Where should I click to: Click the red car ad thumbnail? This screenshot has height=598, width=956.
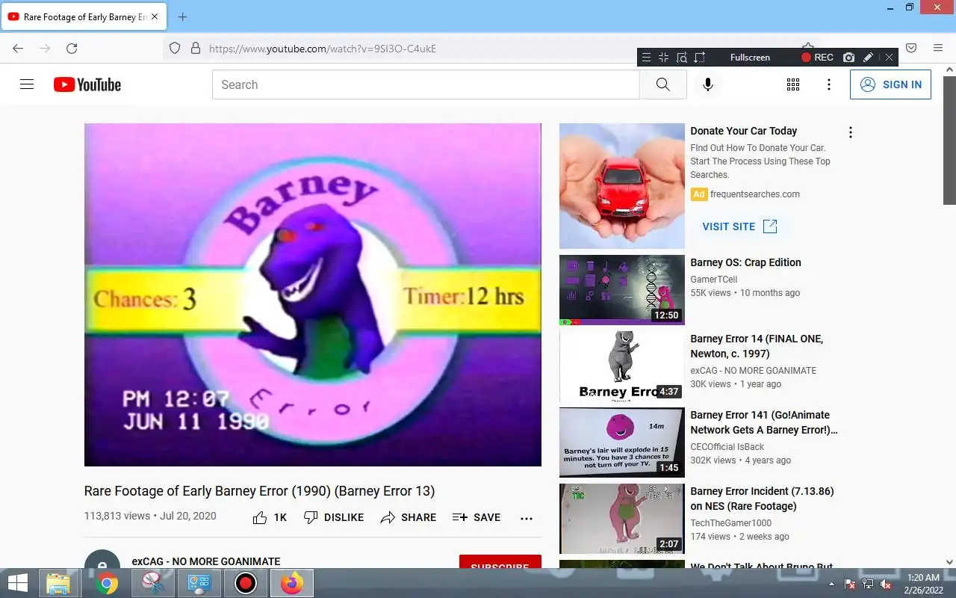[622, 186]
